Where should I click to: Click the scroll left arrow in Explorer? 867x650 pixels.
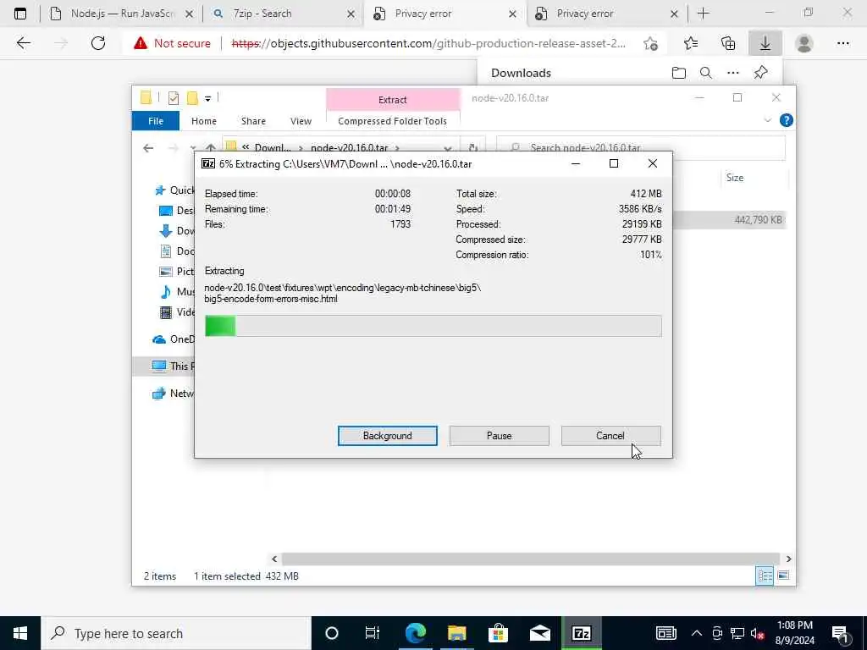tap(274, 559)
